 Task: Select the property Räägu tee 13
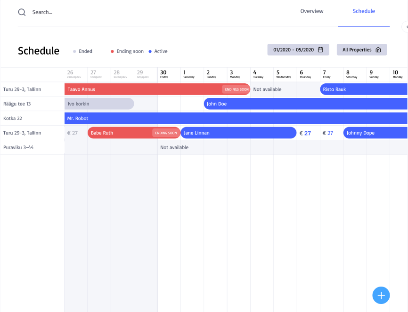(16, 104)
